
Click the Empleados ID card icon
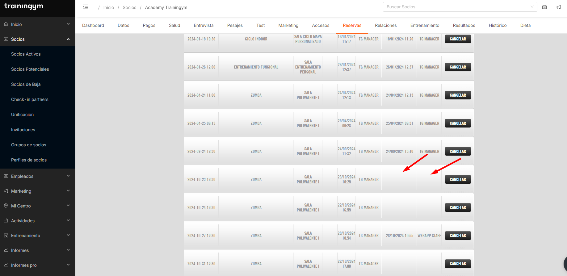click(6, 176)
